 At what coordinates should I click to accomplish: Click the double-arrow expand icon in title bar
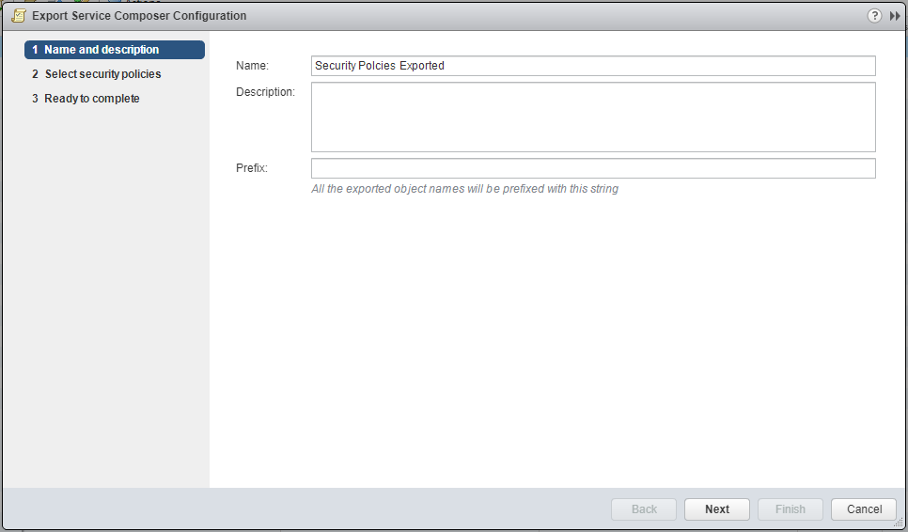[895, 16]
